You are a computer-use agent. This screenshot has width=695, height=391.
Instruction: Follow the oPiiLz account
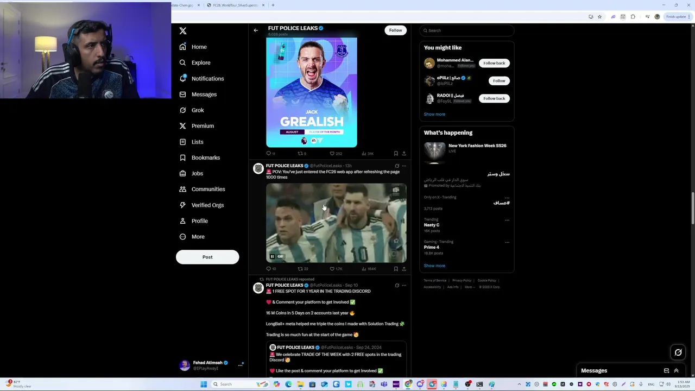(499, 80)
